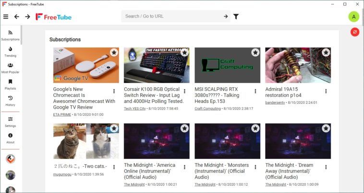Screen dimensions: 364x193
Task: Open first subscribed channel avatar in sidebar
Action: (11, 159)
